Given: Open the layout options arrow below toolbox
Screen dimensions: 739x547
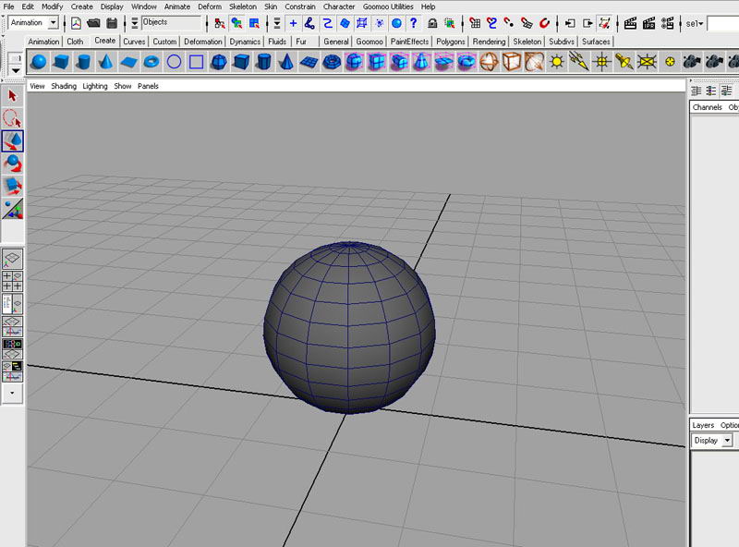Looking at the screenshot, I should (12, 394).
